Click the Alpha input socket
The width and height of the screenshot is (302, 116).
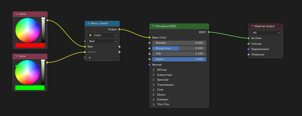pyautogui.click(x=149, y=59)
